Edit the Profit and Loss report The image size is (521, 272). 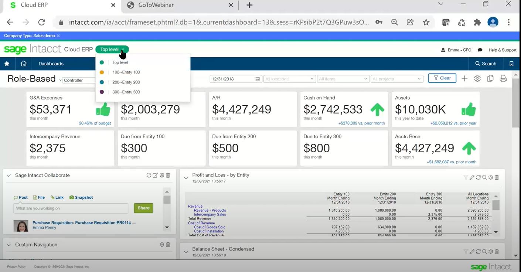(472, 177)
